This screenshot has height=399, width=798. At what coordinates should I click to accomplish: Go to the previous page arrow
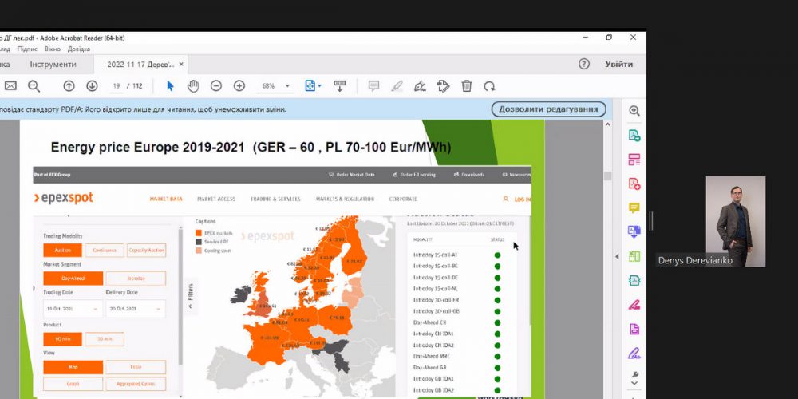tap(69, 86)
